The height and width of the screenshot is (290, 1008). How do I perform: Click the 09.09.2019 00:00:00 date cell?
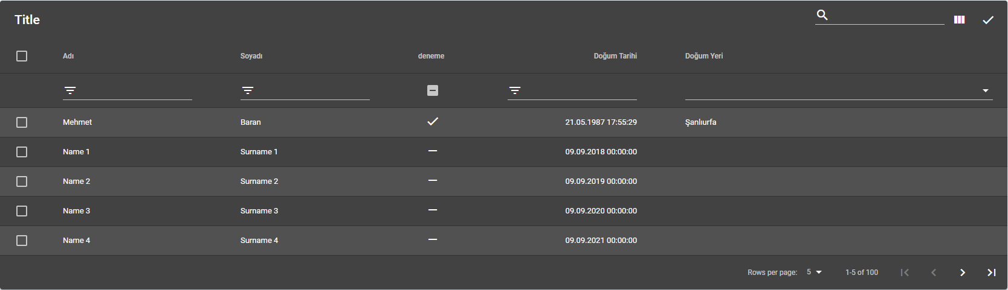click(x=601, y=181)
